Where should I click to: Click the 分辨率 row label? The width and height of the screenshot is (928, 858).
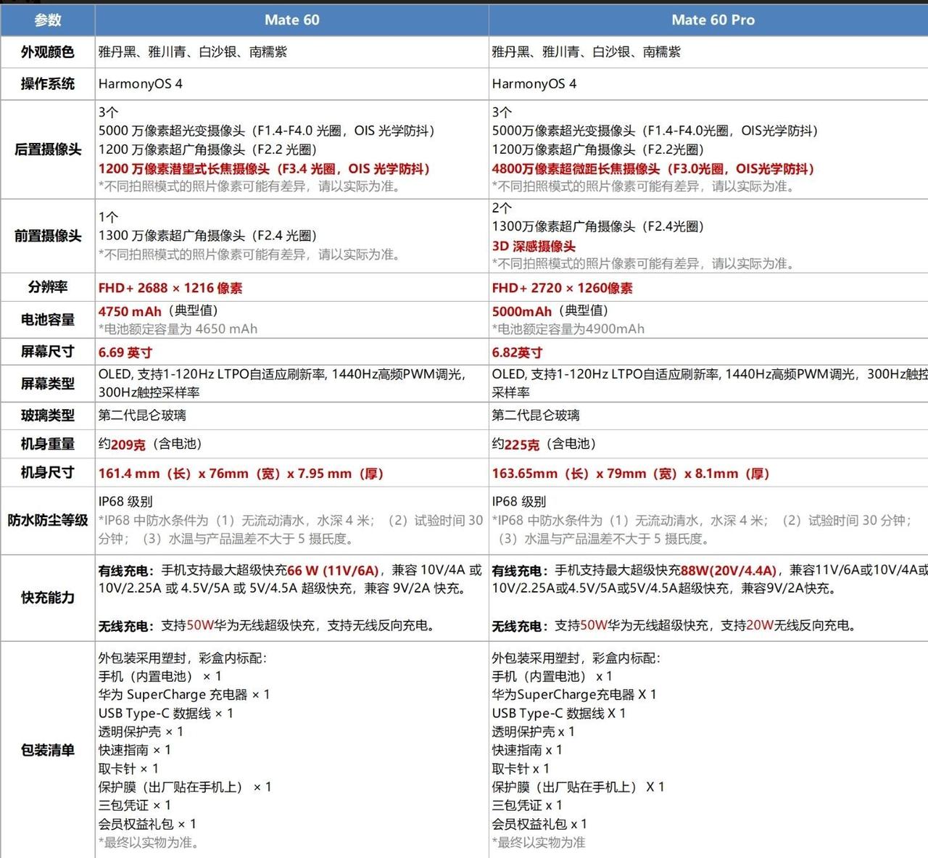pyautogui.click(x=47, y=287)
